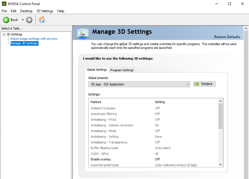The width and height of the screenshot is (249, 179).
Task: Click the Feature column header
Action: pyautogui.click(x=121, y=102)
